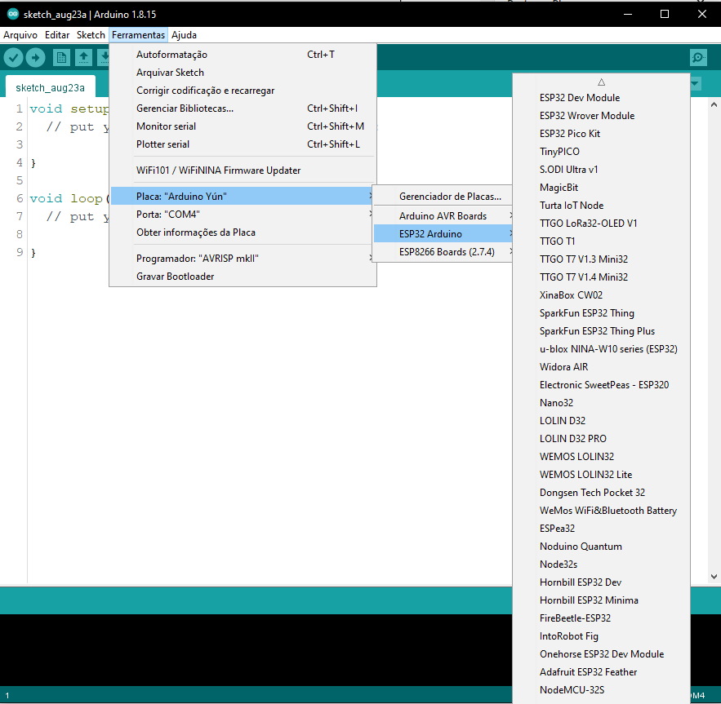Open Gerenciar Bibliotecas...
Image resolution: width=721 pixels, height=704 pixels.
(243, 108)
